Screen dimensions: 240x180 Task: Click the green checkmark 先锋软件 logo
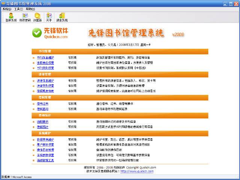(x=37, y=33)
